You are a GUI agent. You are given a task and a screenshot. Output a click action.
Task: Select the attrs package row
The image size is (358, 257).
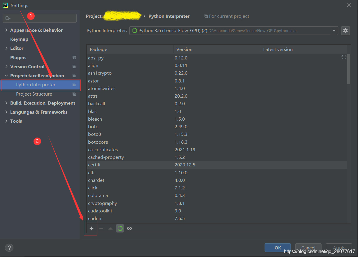point(217,96)
